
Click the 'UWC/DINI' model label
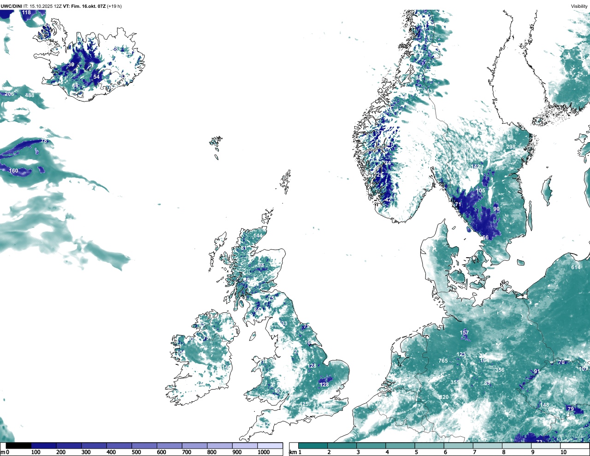pos(11,6)
